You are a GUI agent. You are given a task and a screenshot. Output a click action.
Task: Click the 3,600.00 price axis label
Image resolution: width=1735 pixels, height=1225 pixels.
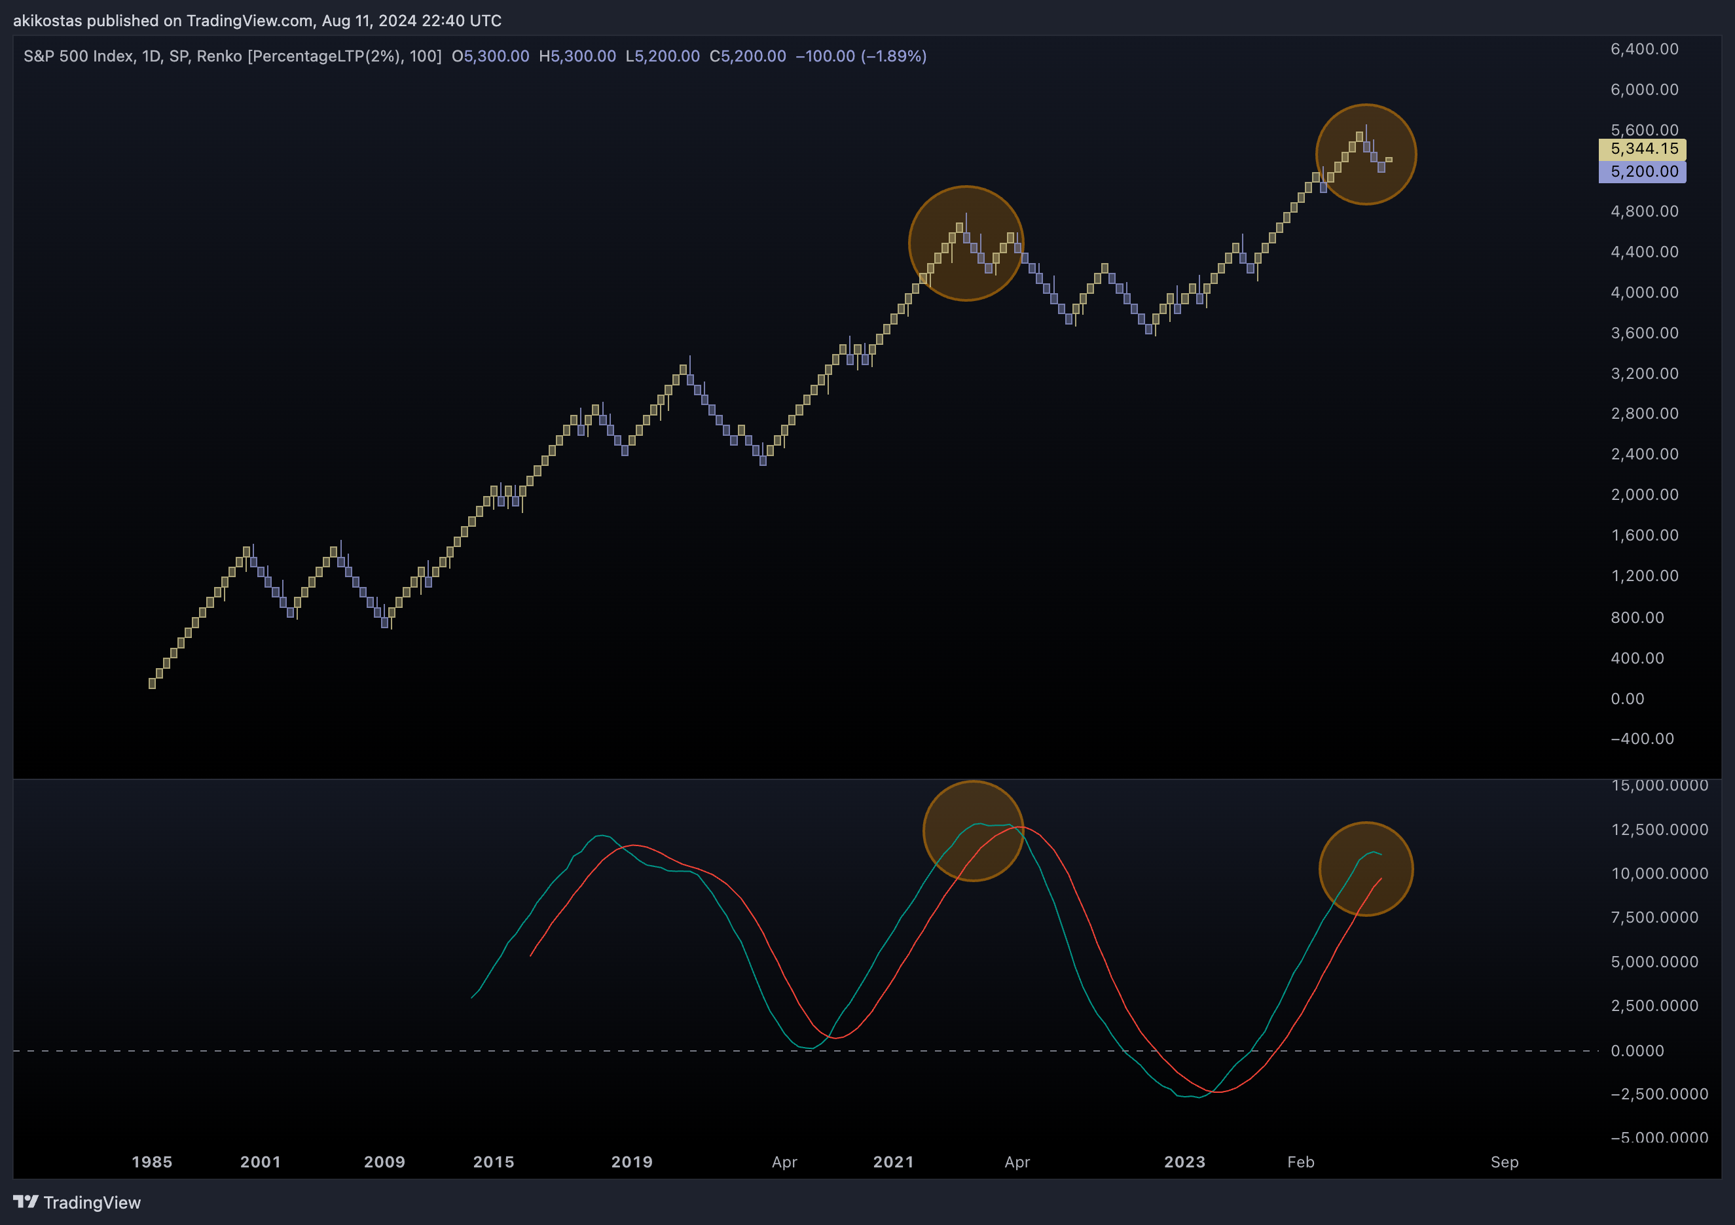[x=1644, y=333]
